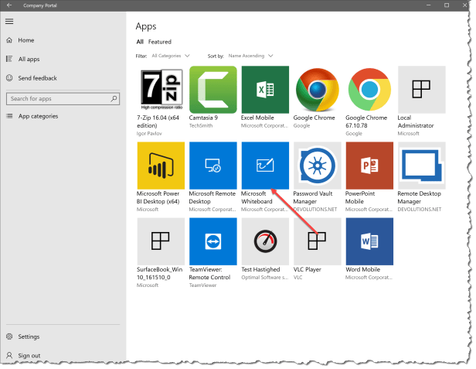Click the "Remote Desktop Manager" app name
This screenshot has height=369, width=476.
pyautogui.click(x=420, y=197)
